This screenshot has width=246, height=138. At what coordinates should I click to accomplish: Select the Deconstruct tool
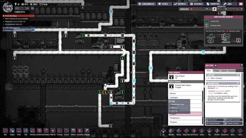(225, 132)
